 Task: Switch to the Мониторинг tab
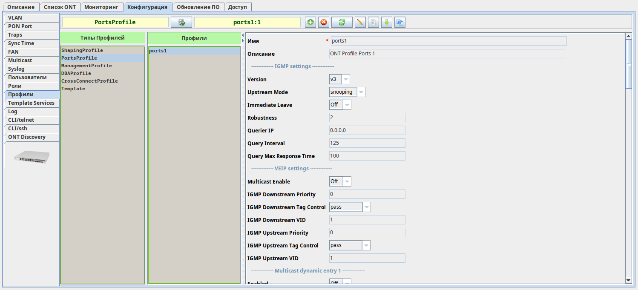101,7
